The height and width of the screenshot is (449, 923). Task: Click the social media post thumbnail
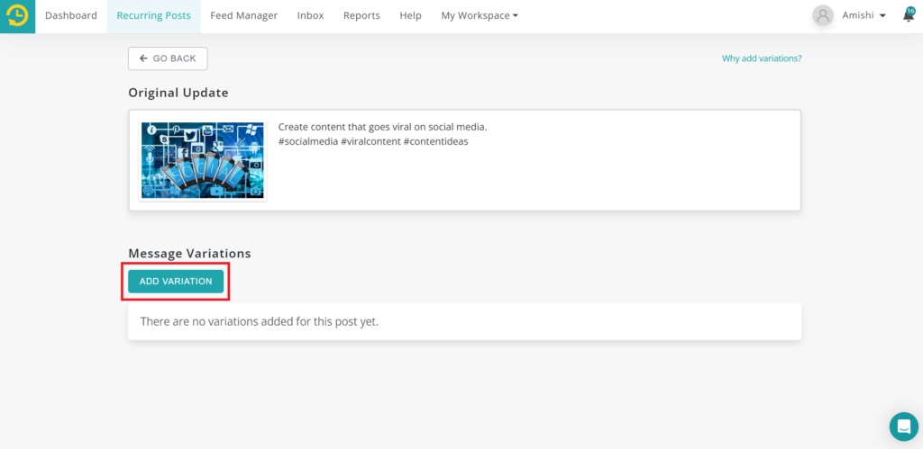click(203, 160)
